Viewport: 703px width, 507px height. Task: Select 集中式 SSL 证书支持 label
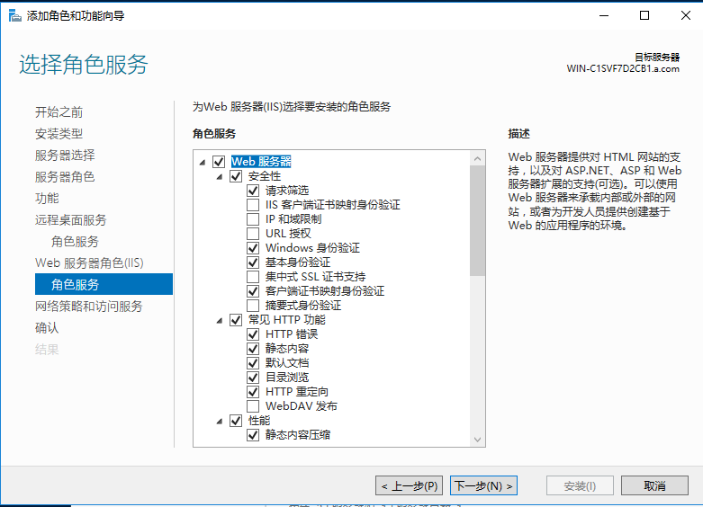(315, 276)
